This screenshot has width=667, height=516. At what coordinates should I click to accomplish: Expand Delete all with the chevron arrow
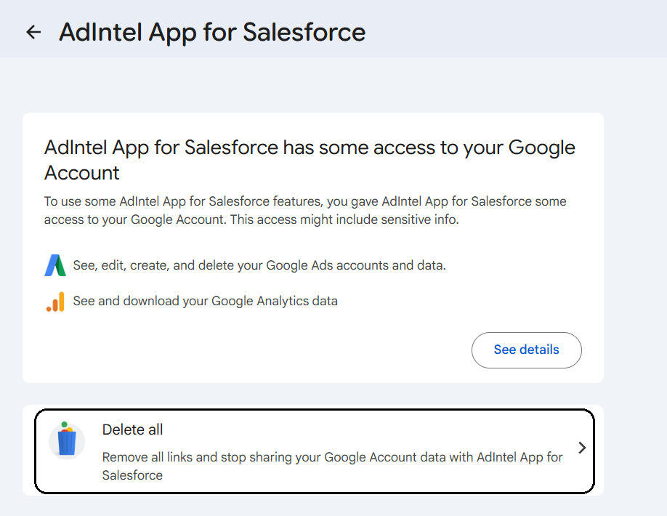pyautogui.click(x=582, y=448)
